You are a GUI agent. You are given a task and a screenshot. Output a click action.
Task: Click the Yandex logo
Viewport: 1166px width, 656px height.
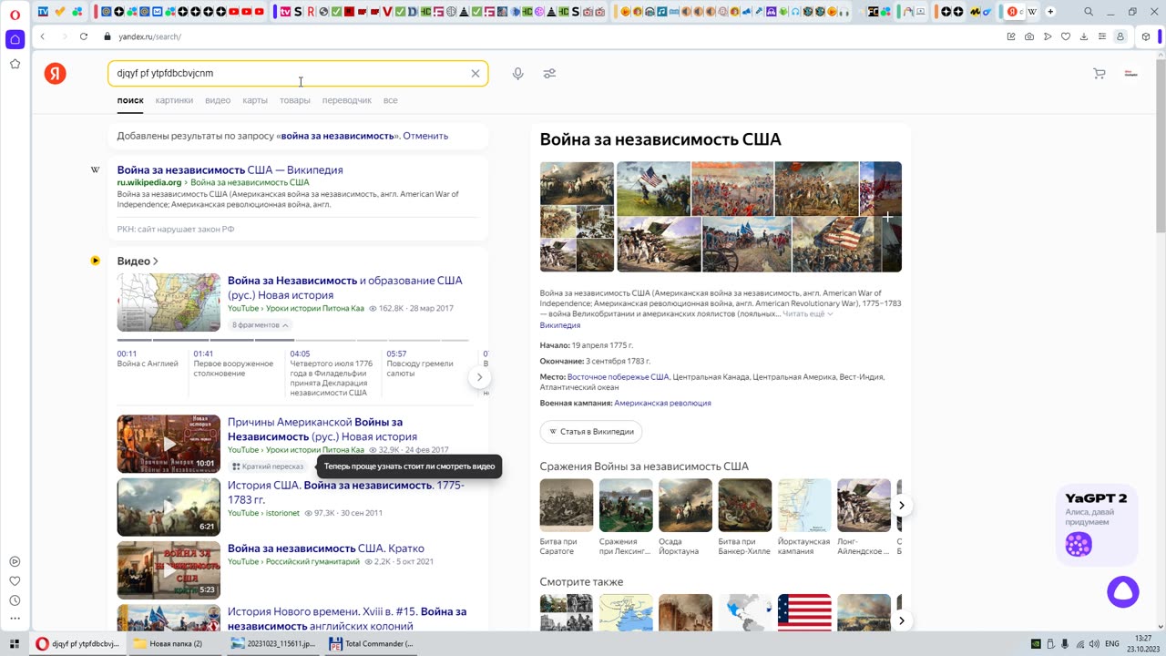[x=56, y=74]
